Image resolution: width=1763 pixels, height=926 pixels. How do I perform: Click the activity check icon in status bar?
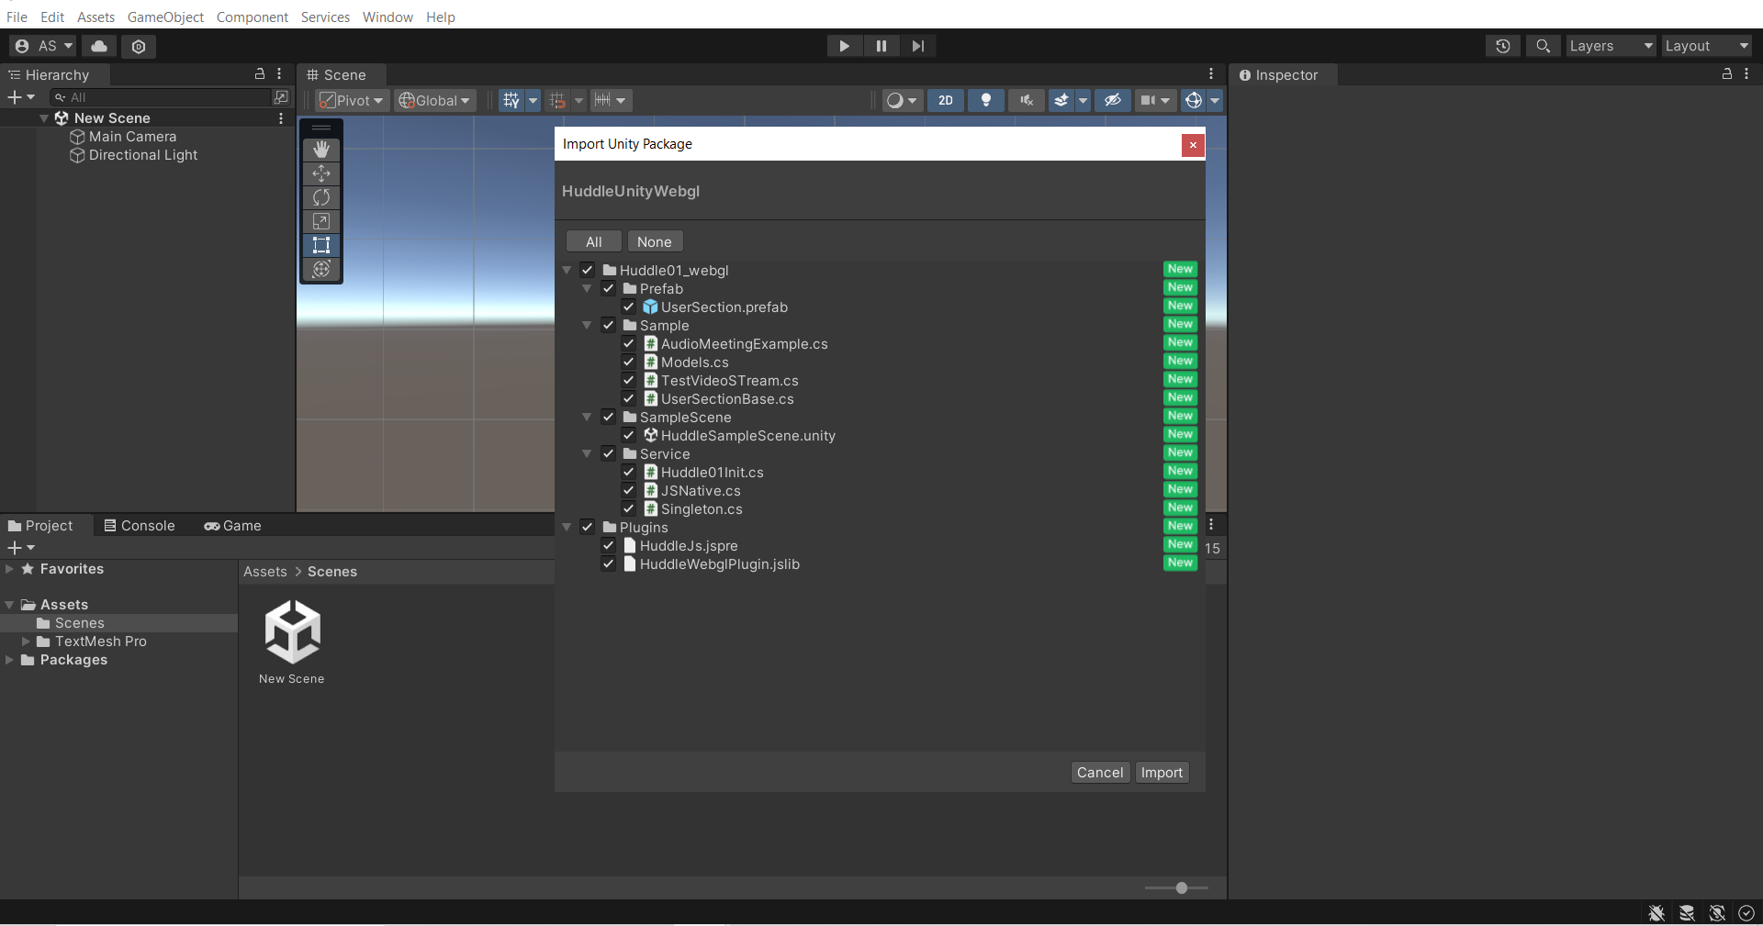point(1746,913)
